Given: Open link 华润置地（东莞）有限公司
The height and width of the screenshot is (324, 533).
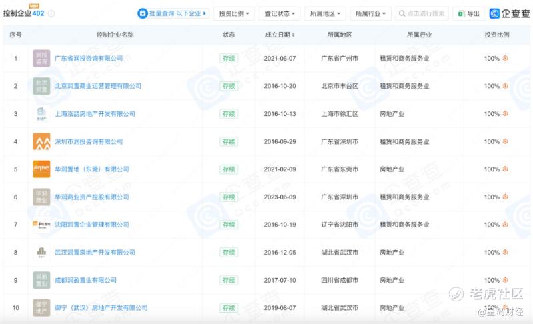Looking at the screenshot, I should click(92, 169).
